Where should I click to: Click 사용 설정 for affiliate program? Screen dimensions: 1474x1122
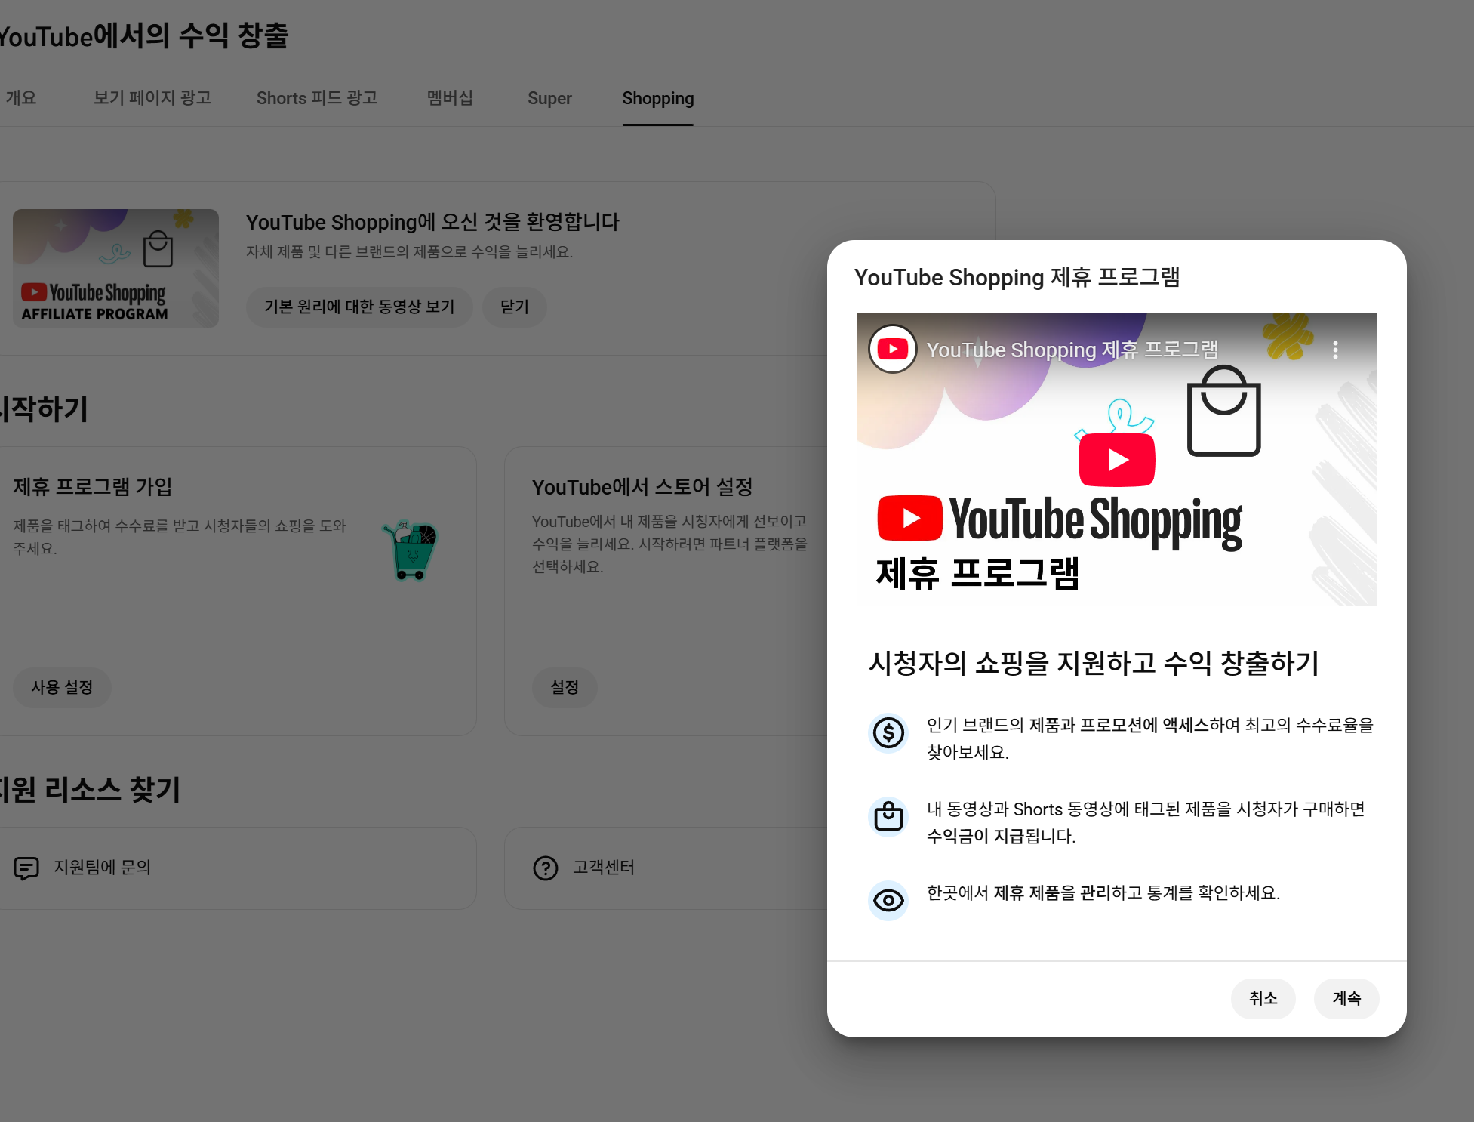click(x=62, y=687)
